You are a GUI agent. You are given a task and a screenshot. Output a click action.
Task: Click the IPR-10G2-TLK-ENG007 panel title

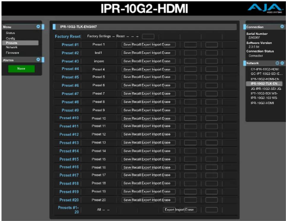tap(78, 27)
